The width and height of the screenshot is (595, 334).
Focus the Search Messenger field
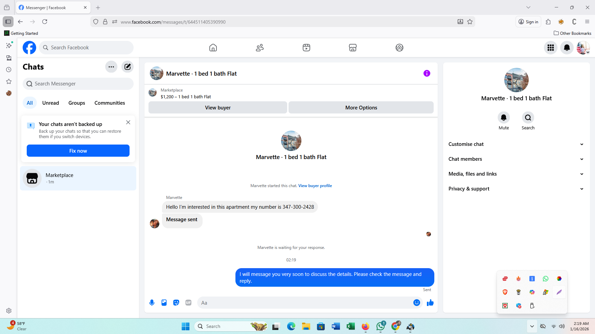(x=78, y=84)
